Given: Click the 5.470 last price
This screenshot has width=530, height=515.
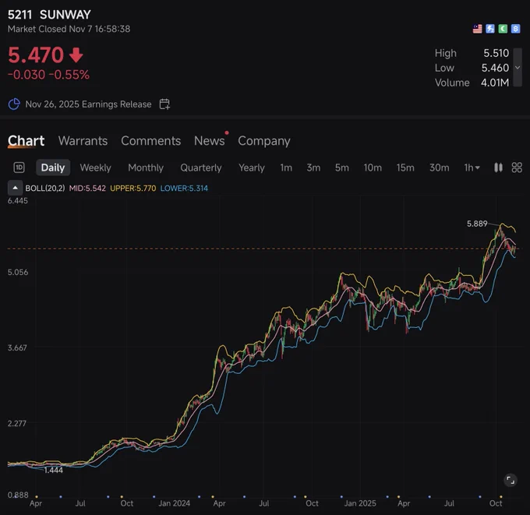Looking at the screenshot, I should tap(36, 55).
